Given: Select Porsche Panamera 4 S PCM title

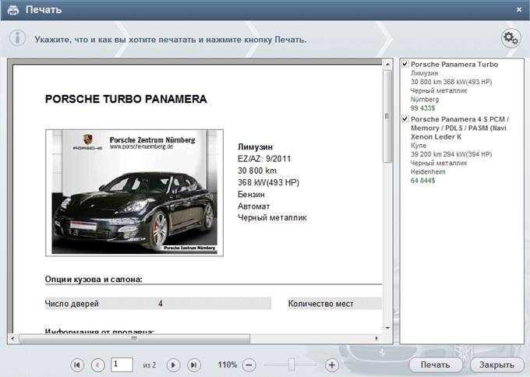Looking at the screenshot, I should (x=460, y=128).
